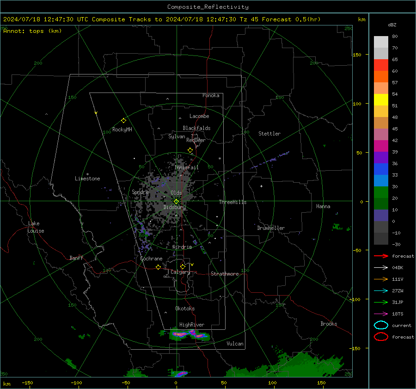This screenshot has height=389, width=416.
Task: Click the Innisfail label
Action: 187,167
